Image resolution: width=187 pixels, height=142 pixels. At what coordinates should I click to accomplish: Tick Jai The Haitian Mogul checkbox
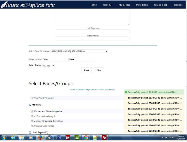pyautogui.click(x=32, y=116)
